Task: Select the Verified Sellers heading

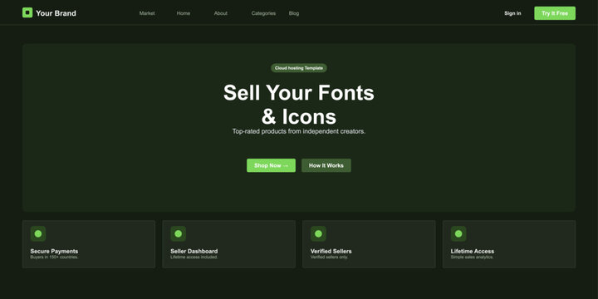Action: [x=331, y=252]
